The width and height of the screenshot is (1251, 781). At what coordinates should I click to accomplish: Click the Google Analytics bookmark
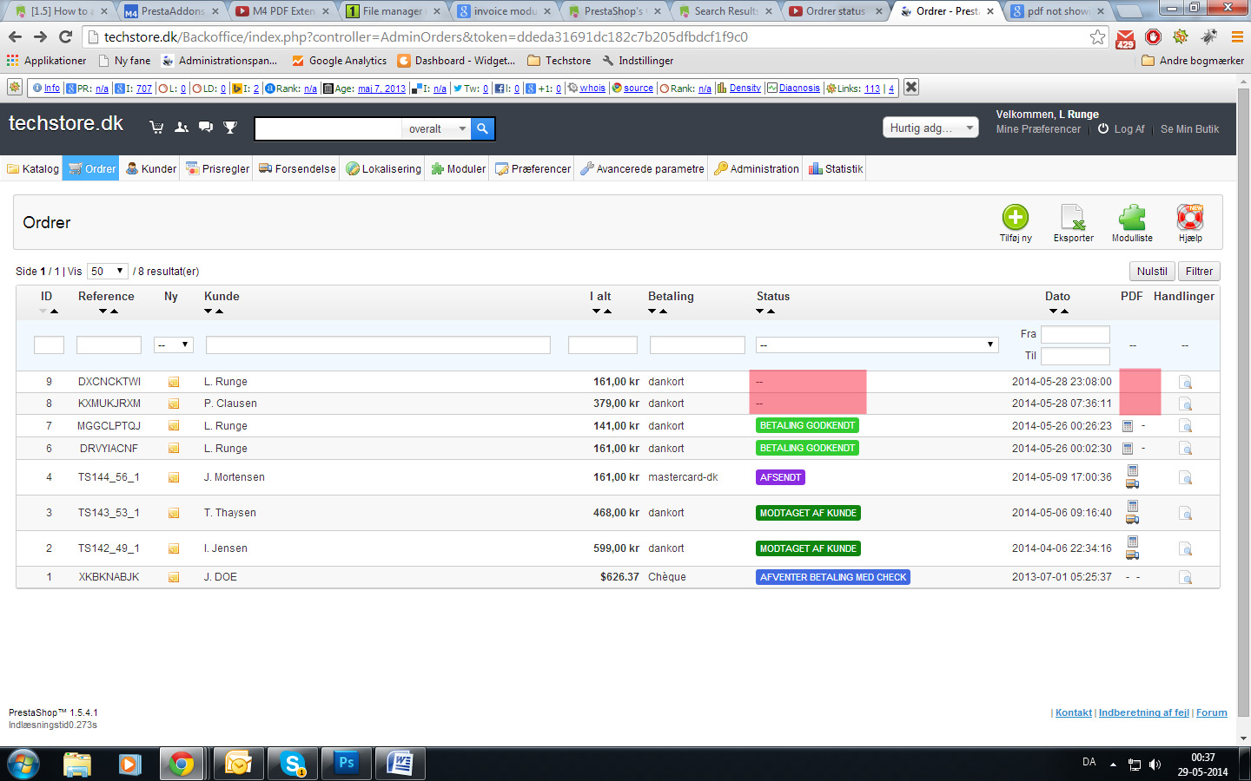(340, 61)
